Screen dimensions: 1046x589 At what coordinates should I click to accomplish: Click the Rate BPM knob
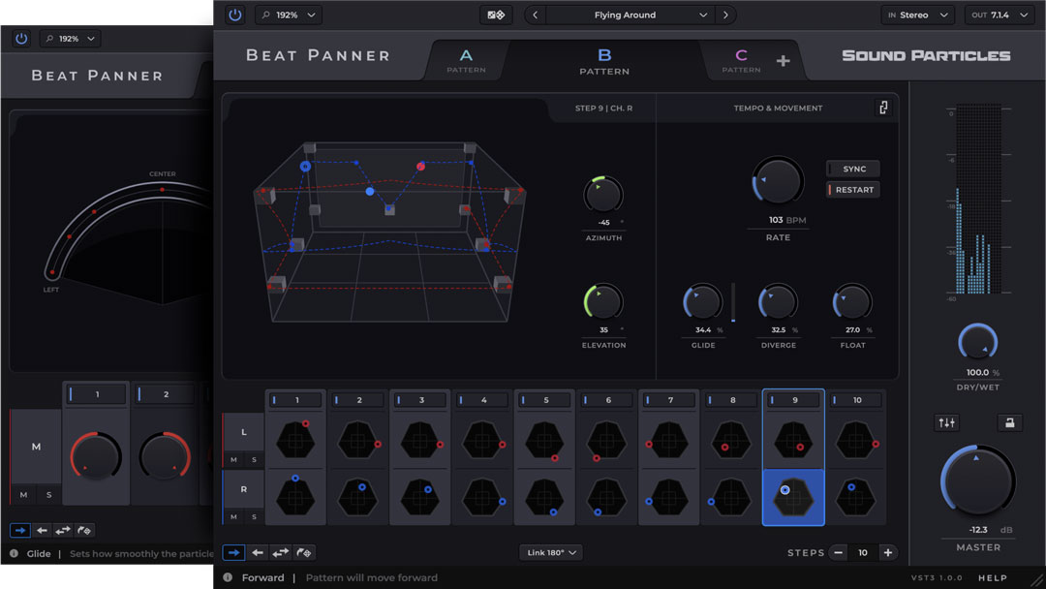pyautogui.click(x=778, y=180)
